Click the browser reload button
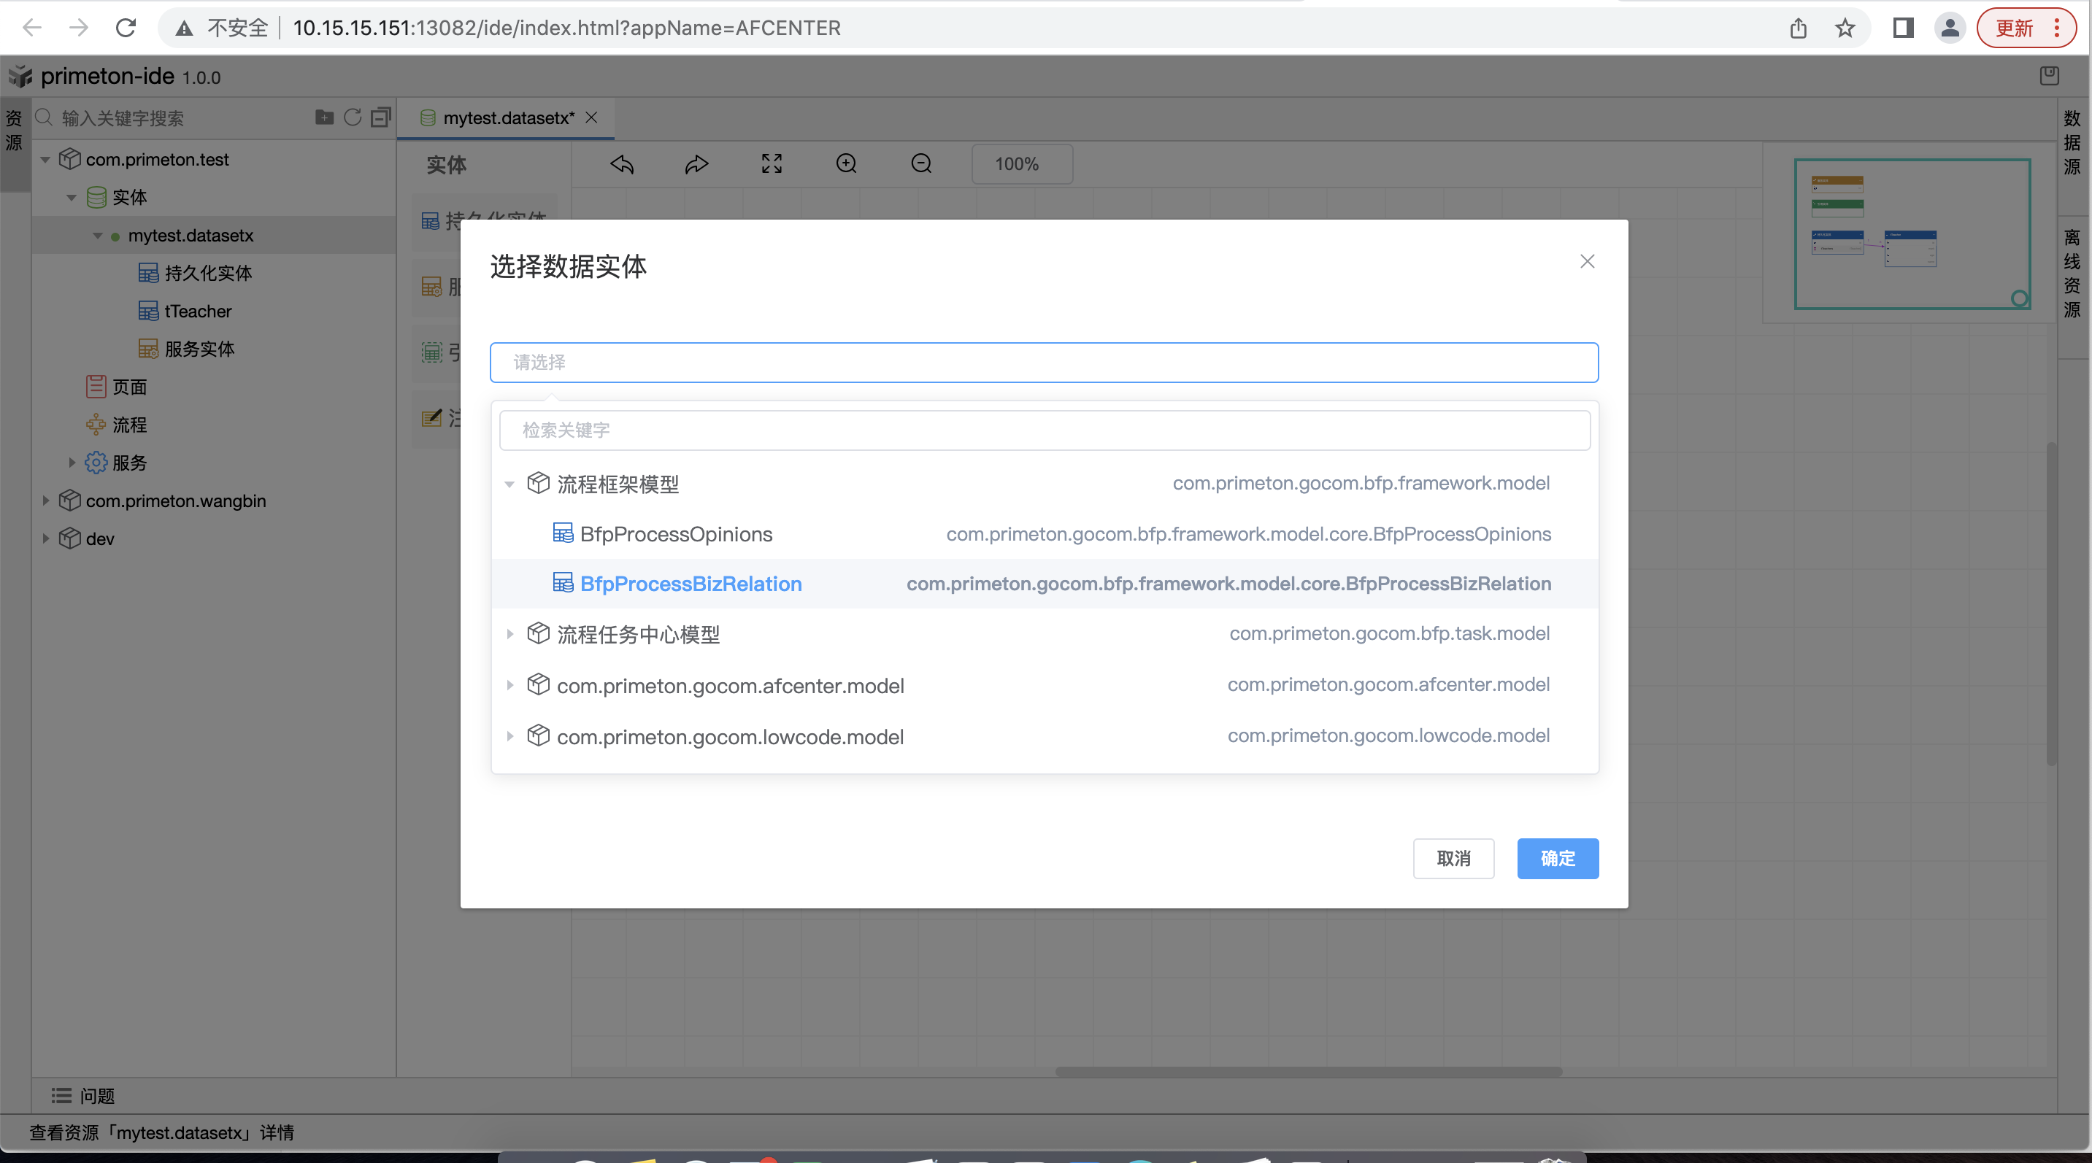Image resolution: width=2092 pixels, height=1163 pixels. point(126,28)
